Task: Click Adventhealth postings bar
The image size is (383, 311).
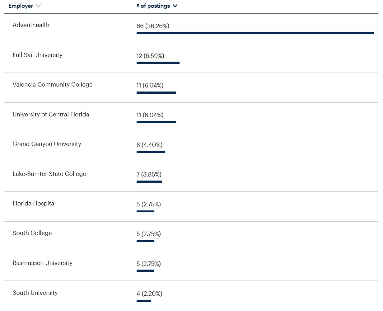Action: pyautogui.click(x=255, y=33)
